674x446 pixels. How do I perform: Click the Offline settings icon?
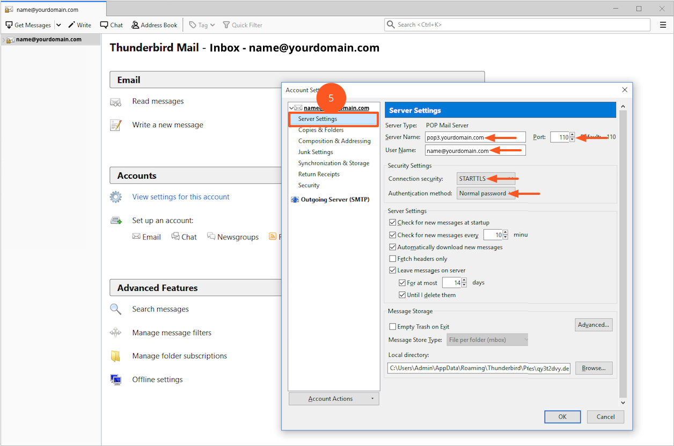pos(115,379)
